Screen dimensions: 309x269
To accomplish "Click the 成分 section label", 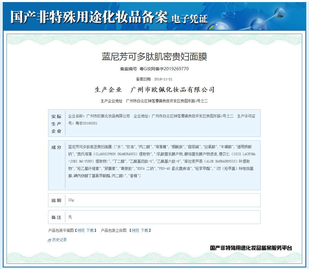I will coord(56,147).
